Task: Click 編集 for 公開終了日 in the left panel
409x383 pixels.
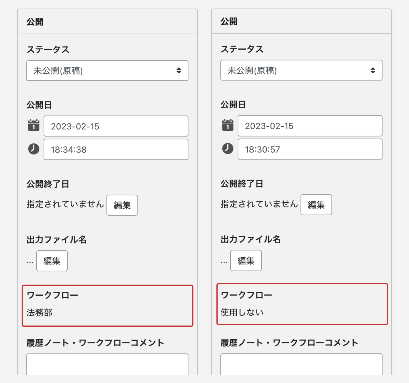Action: pos(122,205)
